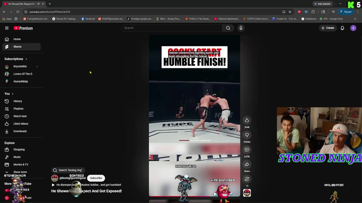Image resolution: width=362 pixels, height=203 pixels.
Task: Expand the You section
Action: click(9, 94)
